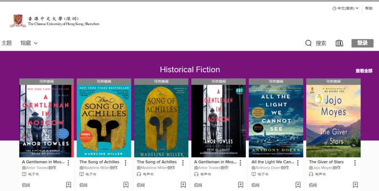The image size is (379, 191).
Task: Open the bookshelf loans icon
Action: pyautogui.click(x=339, y=43)
